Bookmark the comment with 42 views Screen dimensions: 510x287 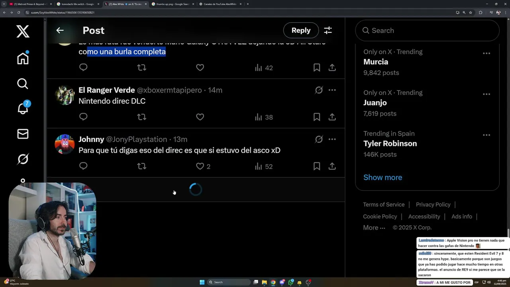(x=317, y=67)
